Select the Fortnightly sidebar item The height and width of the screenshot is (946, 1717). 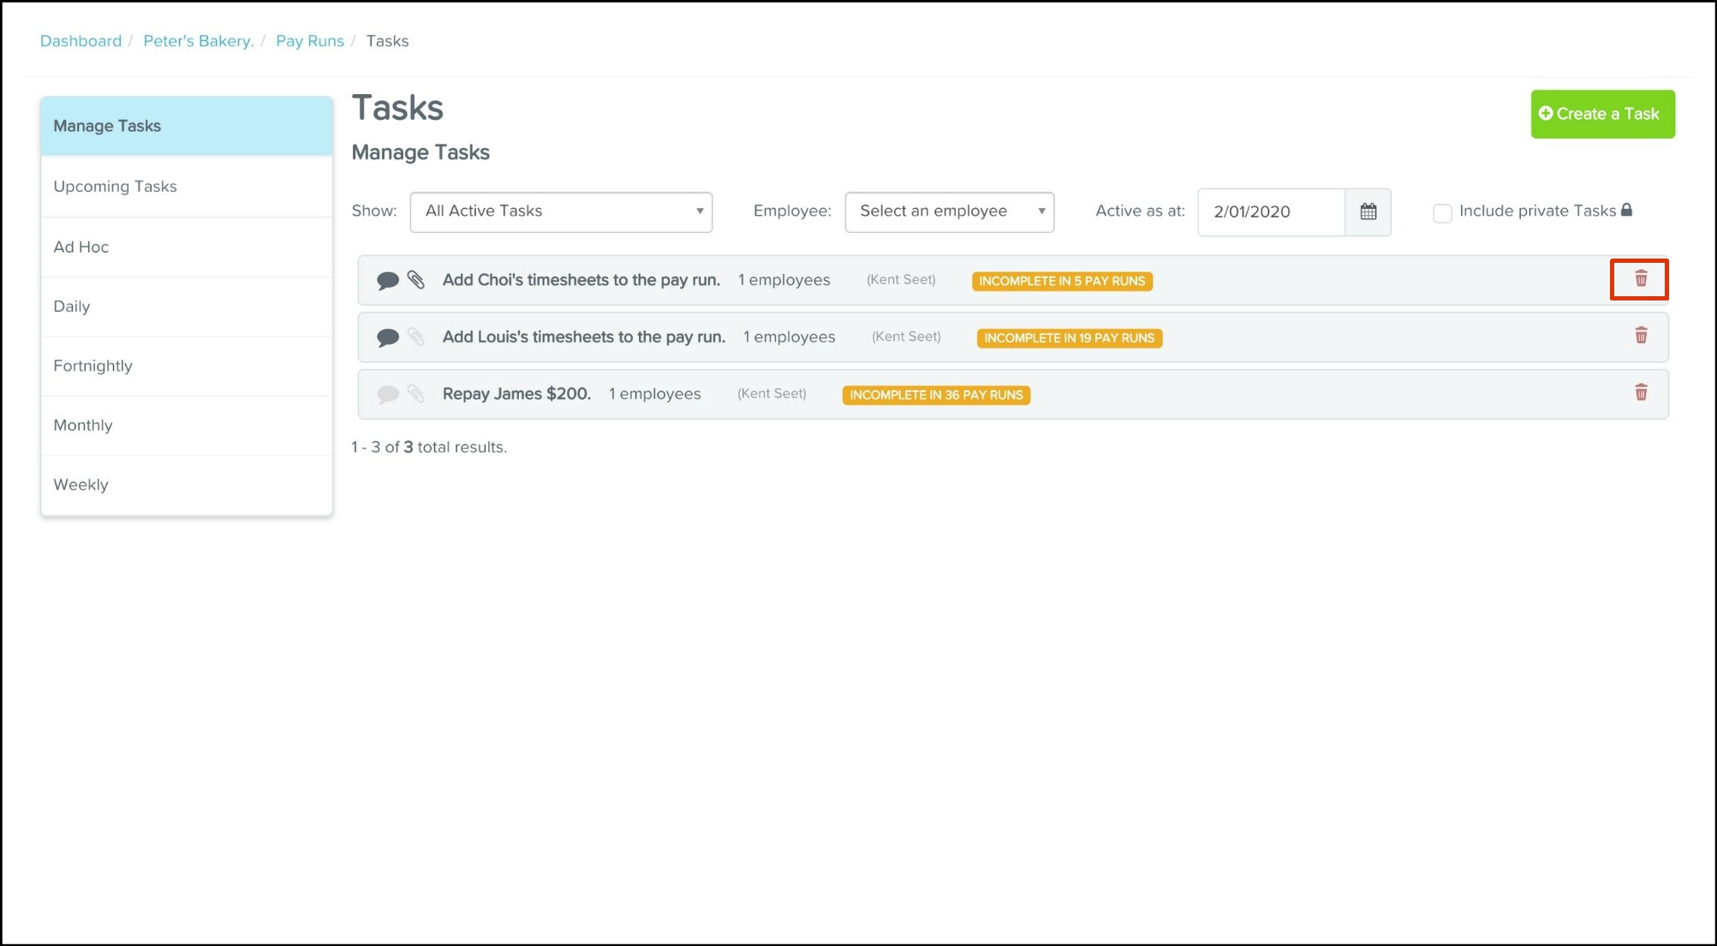tap(92, 366)
